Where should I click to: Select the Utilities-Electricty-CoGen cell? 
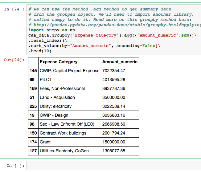70,151
